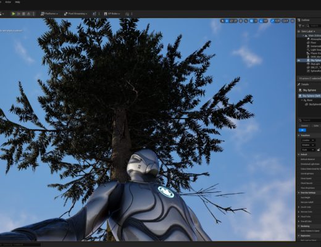Screen dimensions: 321x247
Task: Click the Outliner search field
Action: coord(314,26)
